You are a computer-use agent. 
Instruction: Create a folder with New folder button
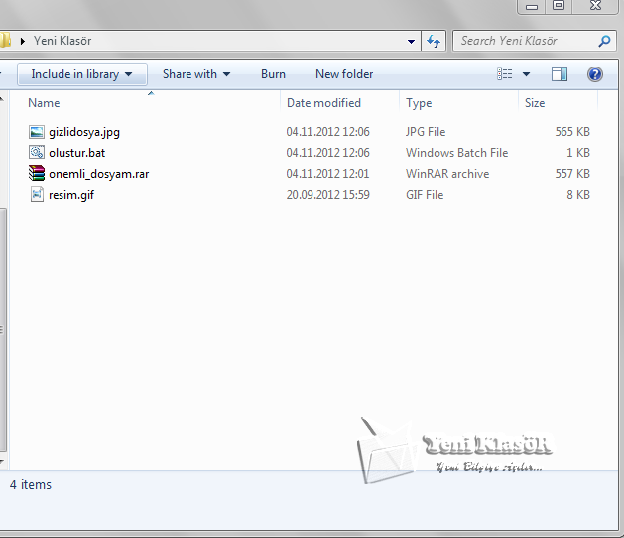(344, 74)
